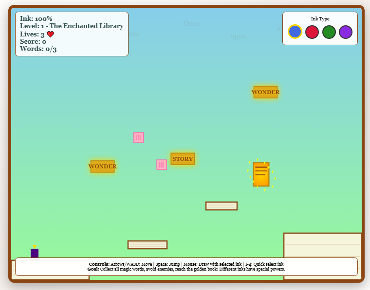
Task: Click the upper pink bookworm enemy
Action: 139,137
